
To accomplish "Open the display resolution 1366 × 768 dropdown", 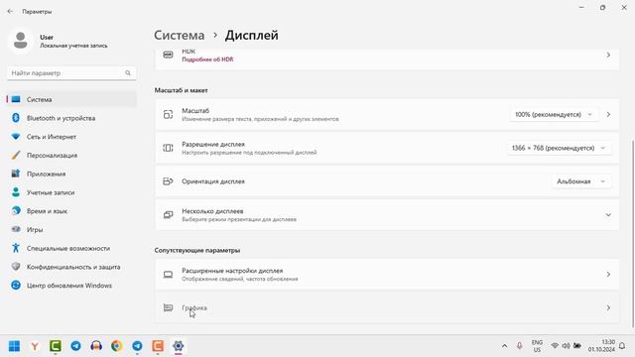I will point(559,148).
